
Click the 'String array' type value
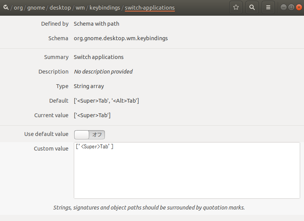tap(89, 86)
